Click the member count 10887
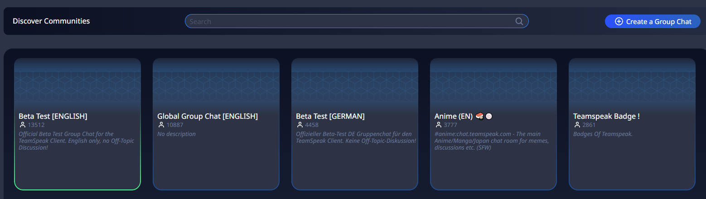Image resolution: width=706 pixels, height=199 pixels. (x=175, y=125)
